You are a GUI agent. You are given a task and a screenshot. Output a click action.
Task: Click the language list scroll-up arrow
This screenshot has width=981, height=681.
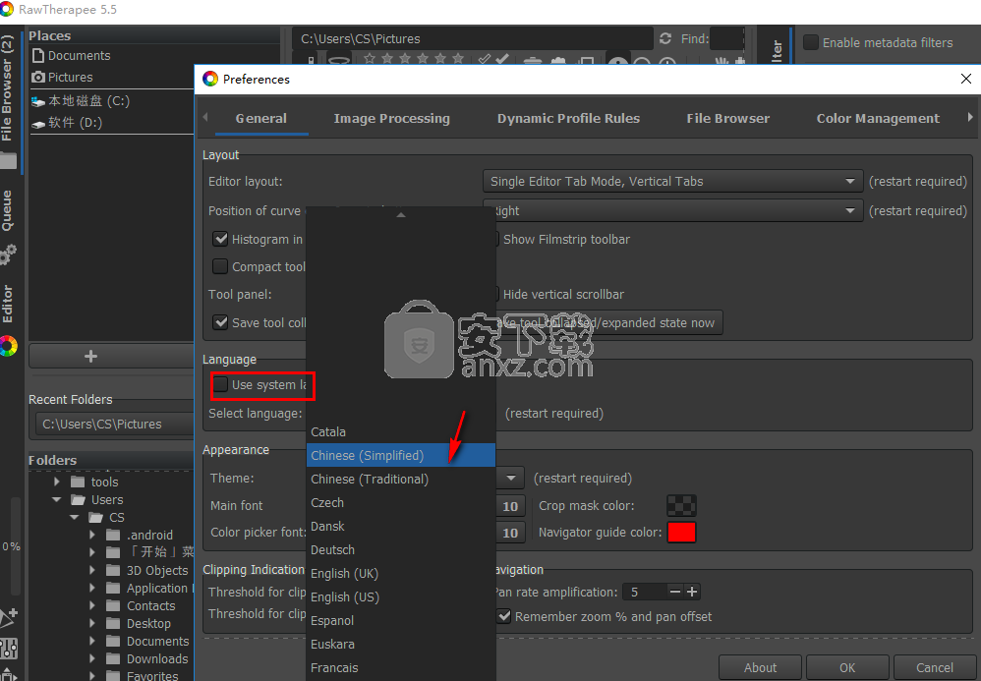(401, 215)
